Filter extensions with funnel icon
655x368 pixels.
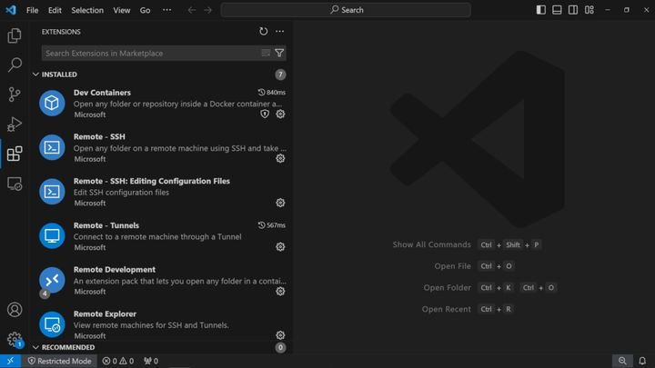[x=279, y=53]
